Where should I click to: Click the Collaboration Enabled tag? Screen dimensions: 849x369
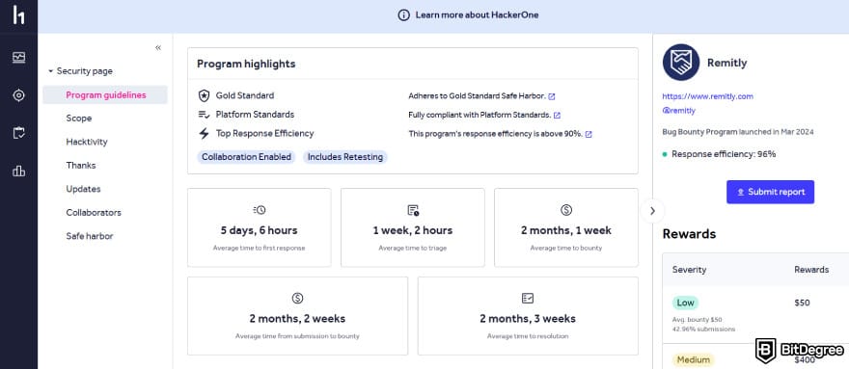pyautogui.click(x=246, y=157)
